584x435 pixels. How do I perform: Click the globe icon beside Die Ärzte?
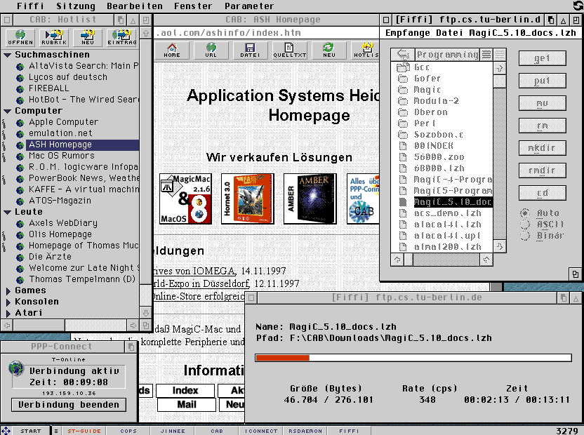tap(20, 257)
